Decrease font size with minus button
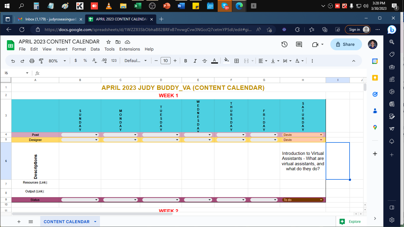The image size is (404, 227). pos(156,61)
